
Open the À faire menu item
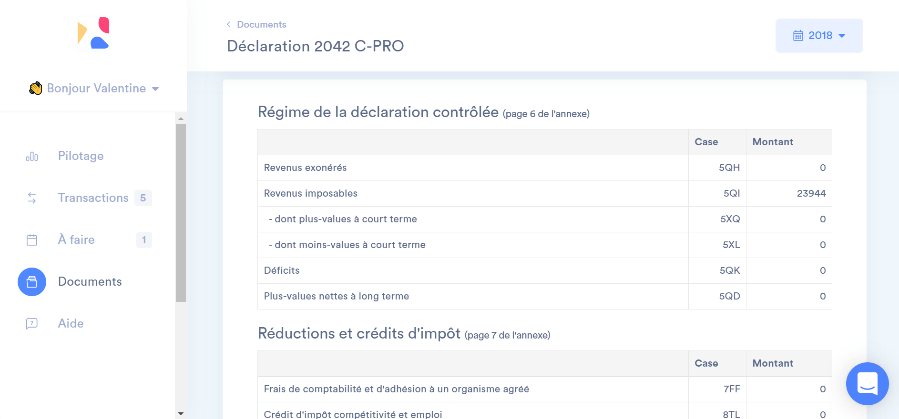pyautogui.click(x=76, y=240)
